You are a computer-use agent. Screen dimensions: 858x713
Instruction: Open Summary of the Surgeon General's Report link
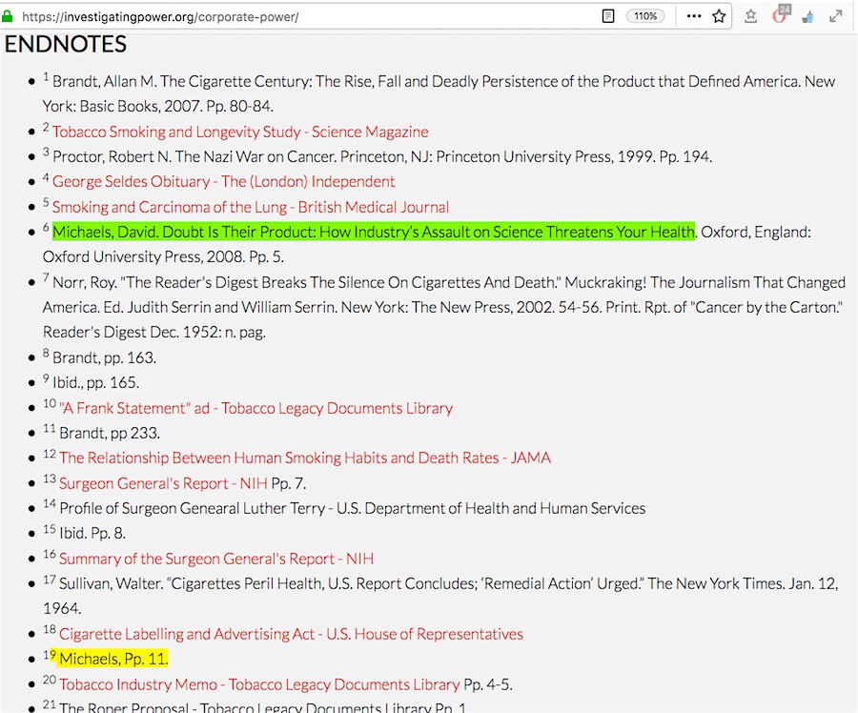tap(216, 559)
